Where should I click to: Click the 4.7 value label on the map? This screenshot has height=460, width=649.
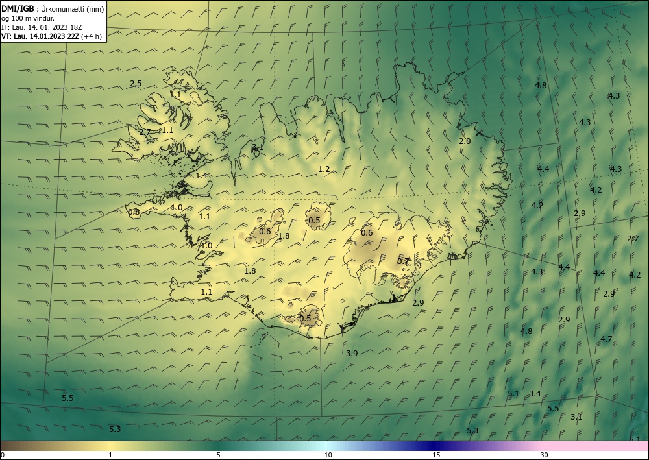[x=606, y=339]
